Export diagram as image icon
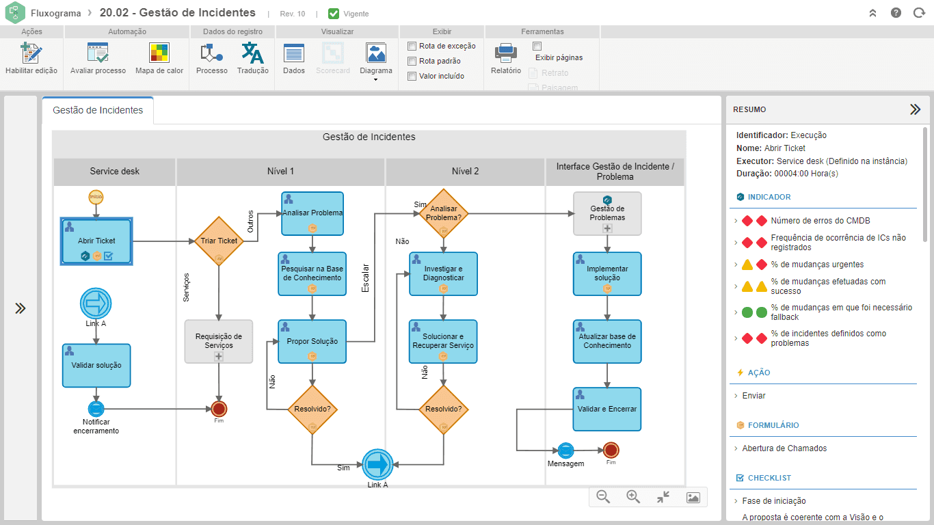934x525 pixels. coord(693,498)
